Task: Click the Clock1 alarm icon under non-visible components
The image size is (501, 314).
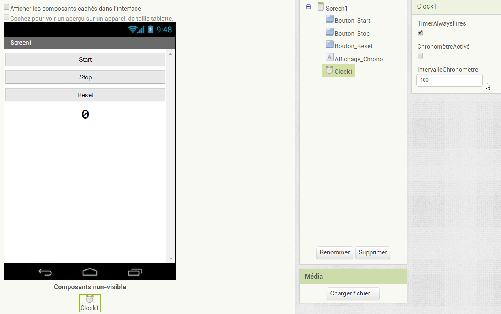Action: (x=90, y=299)
